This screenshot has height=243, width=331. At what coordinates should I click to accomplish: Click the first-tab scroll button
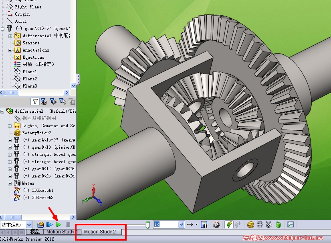click(x=2, y=232)
